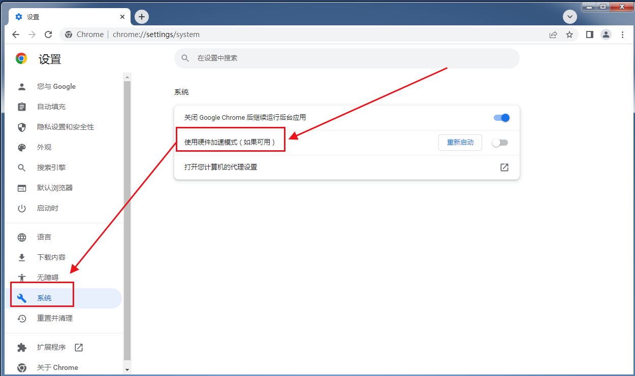Open 扩展程序 link in sidebar
635x376 pixels.
pyautogui.click(x=51, y=348)
